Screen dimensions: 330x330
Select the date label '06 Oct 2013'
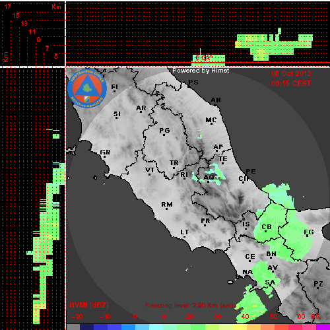tap(291, 73)
